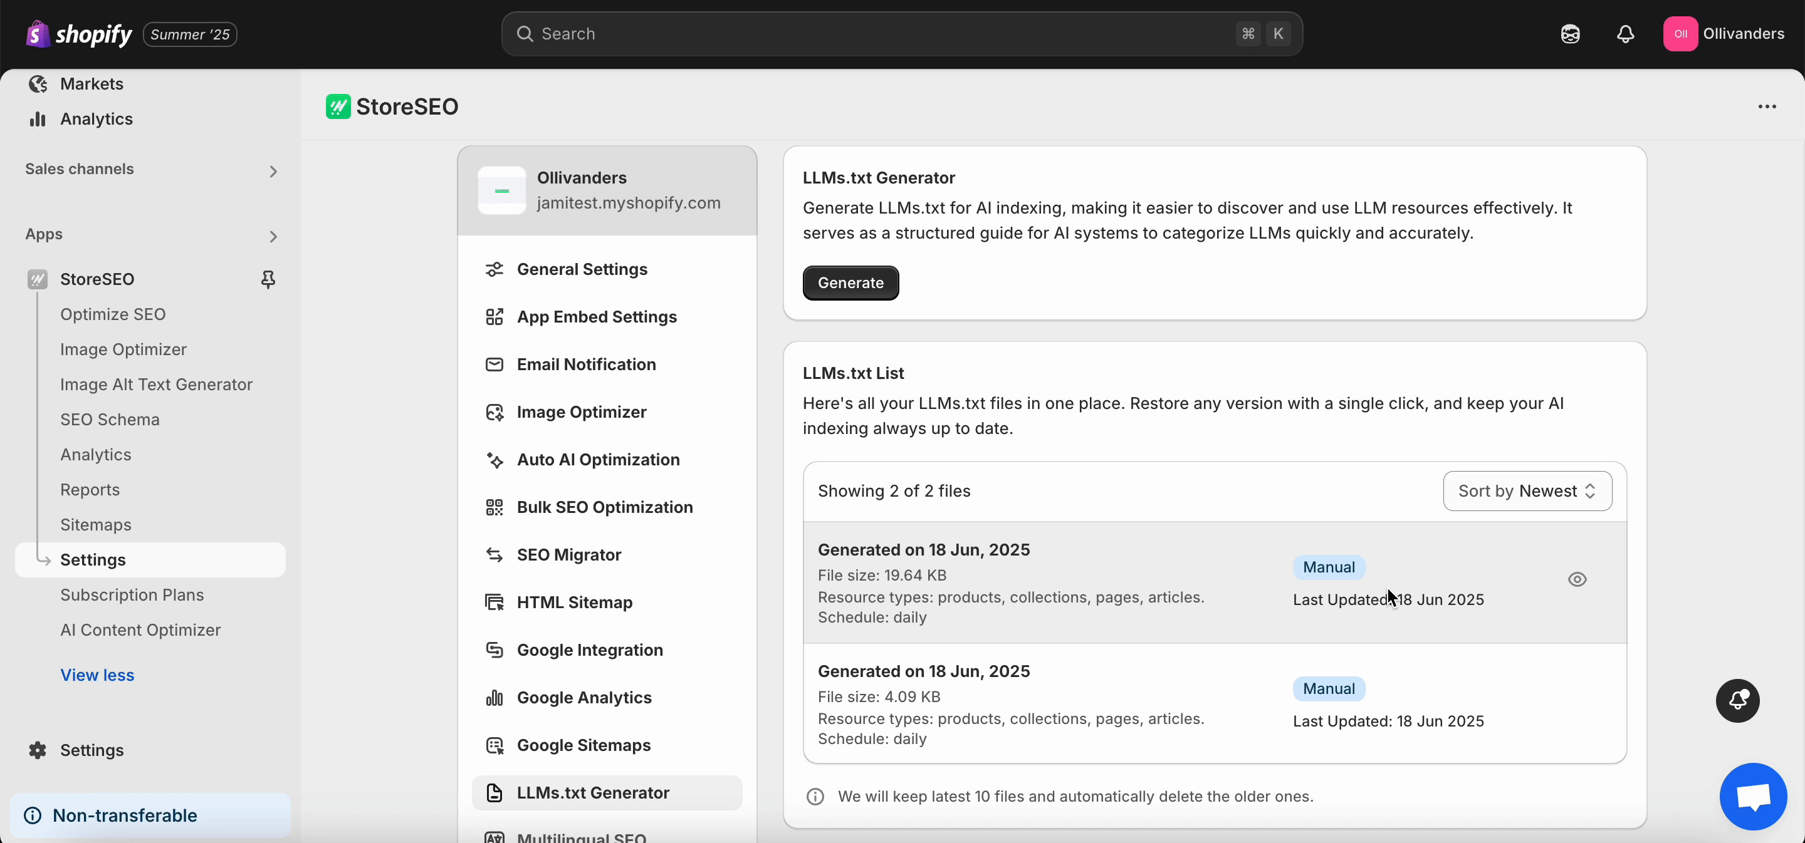
Task: Preview the 19.64 KB file with eye icon
Action: coord(1577,580)
